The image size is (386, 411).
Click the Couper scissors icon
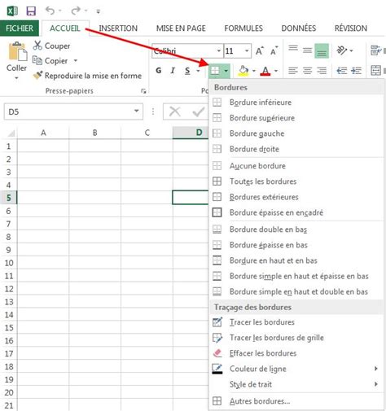(x=37, y=46)
